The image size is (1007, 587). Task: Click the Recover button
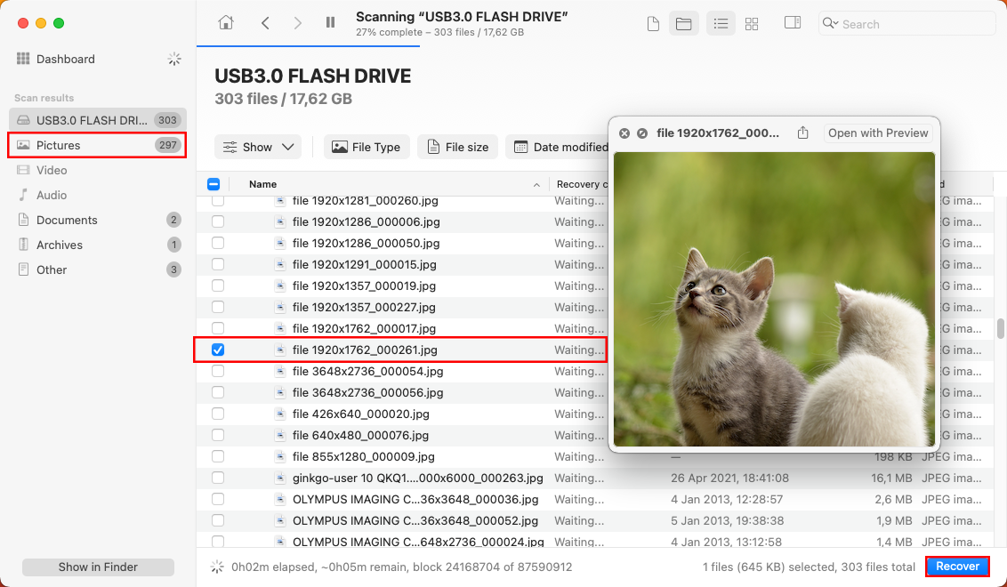pyautogui.click(x=957, y=566)
